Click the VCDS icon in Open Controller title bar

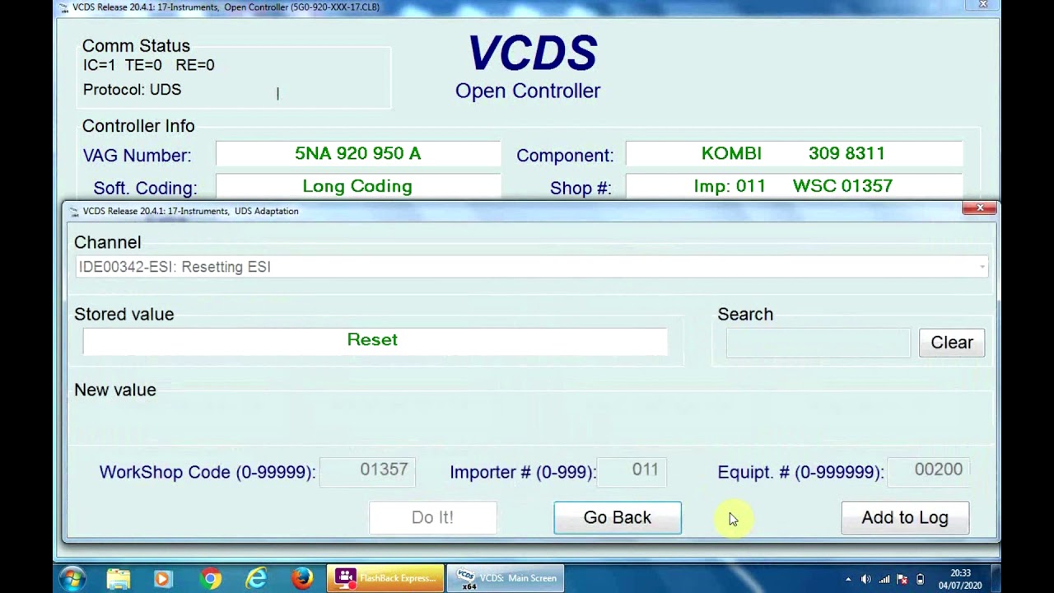click(x=64, y=7)
